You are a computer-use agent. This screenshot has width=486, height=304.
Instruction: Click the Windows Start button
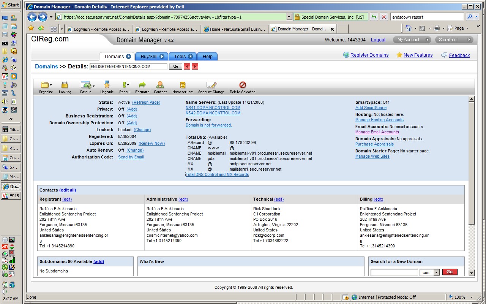[x=11, y=5]
